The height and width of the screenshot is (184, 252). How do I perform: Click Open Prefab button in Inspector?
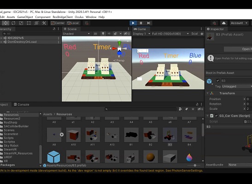click(238, 49)
